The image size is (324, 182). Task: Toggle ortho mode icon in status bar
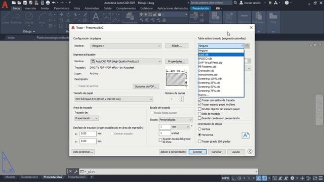(x=233, y=178)
